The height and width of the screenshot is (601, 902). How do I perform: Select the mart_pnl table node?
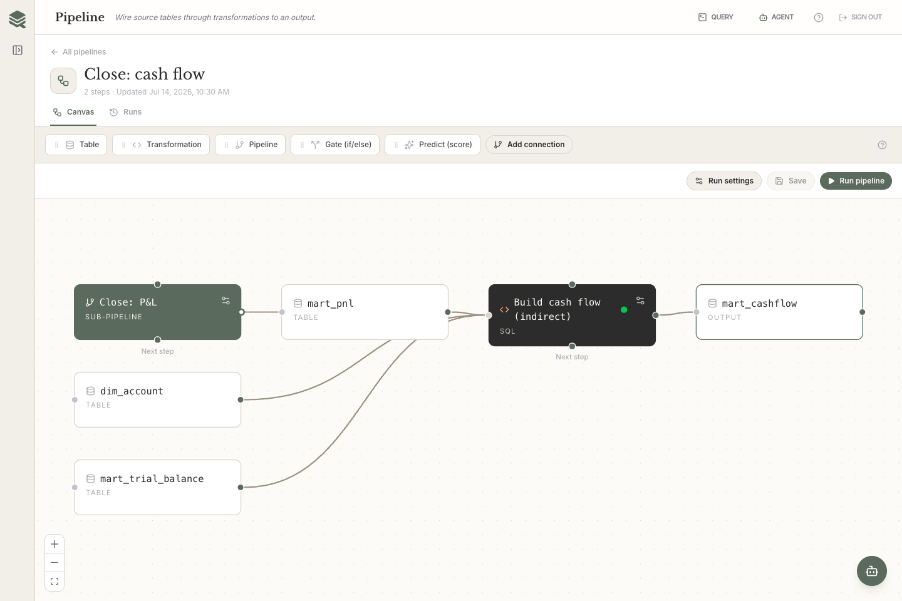pyautogui.click(x=365, y=312)
